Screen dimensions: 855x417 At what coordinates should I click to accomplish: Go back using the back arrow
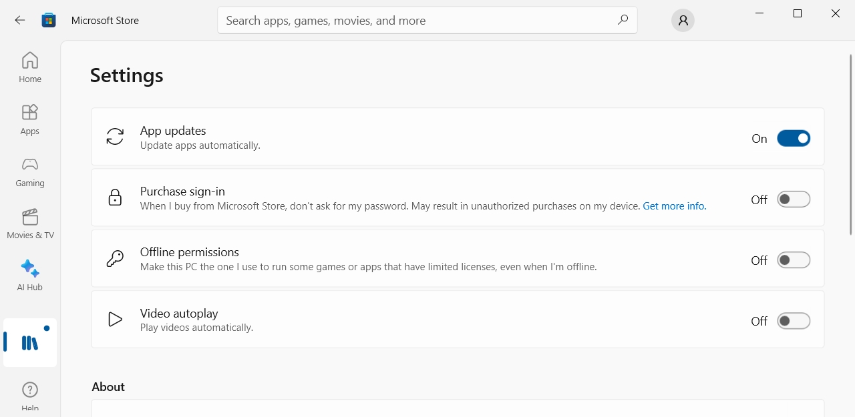(x=20, y=20)
